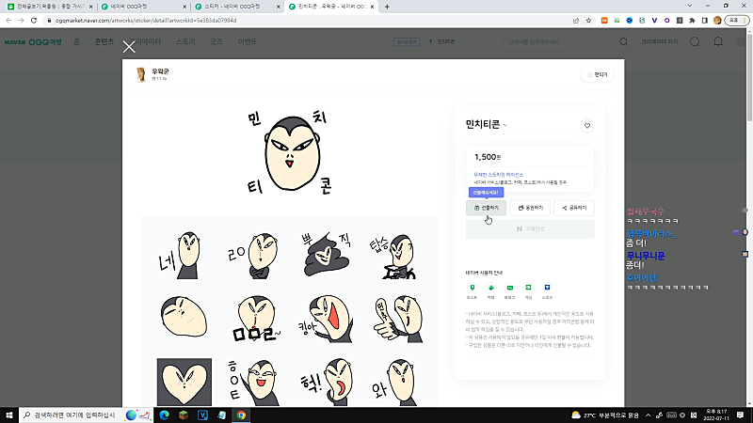Open the notification bell icon
753x423 pixels.
718,41
